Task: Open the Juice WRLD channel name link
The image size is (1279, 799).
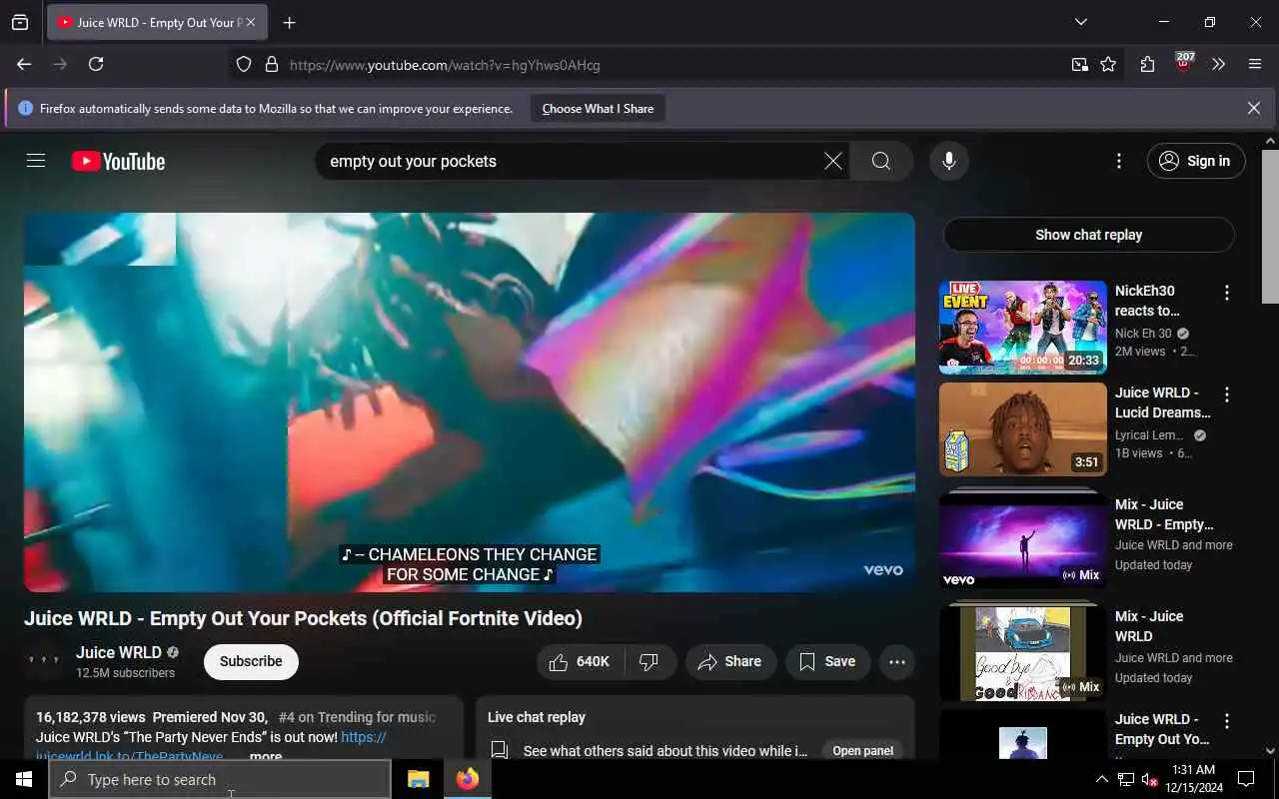Action: point(118,652)
